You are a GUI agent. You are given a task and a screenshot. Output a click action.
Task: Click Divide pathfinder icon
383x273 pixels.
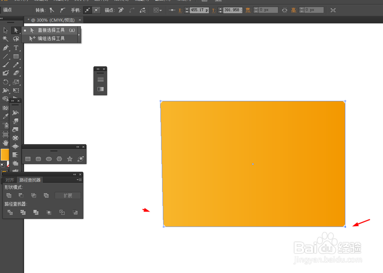10,212
